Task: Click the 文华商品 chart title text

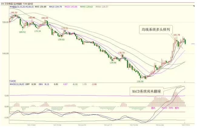Action: [19, 4]
